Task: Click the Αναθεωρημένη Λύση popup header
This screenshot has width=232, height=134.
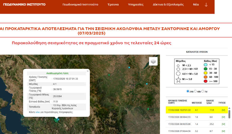Action: click(57, 73)
